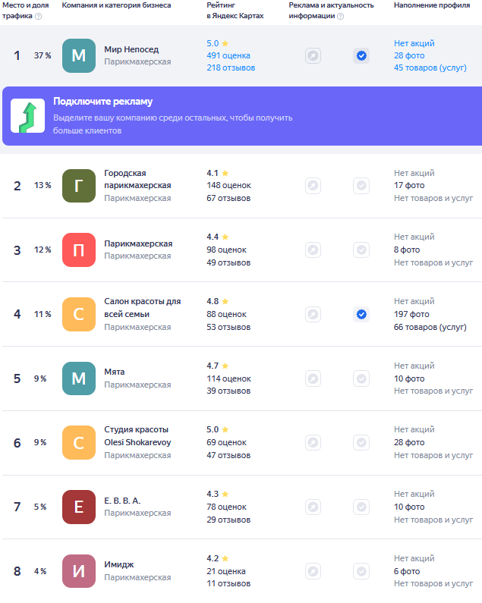Click '66 товаров (услуг)' text
482x603 pixels.
click(430, 327)
